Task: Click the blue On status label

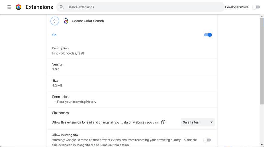Action: click(54, 35)
